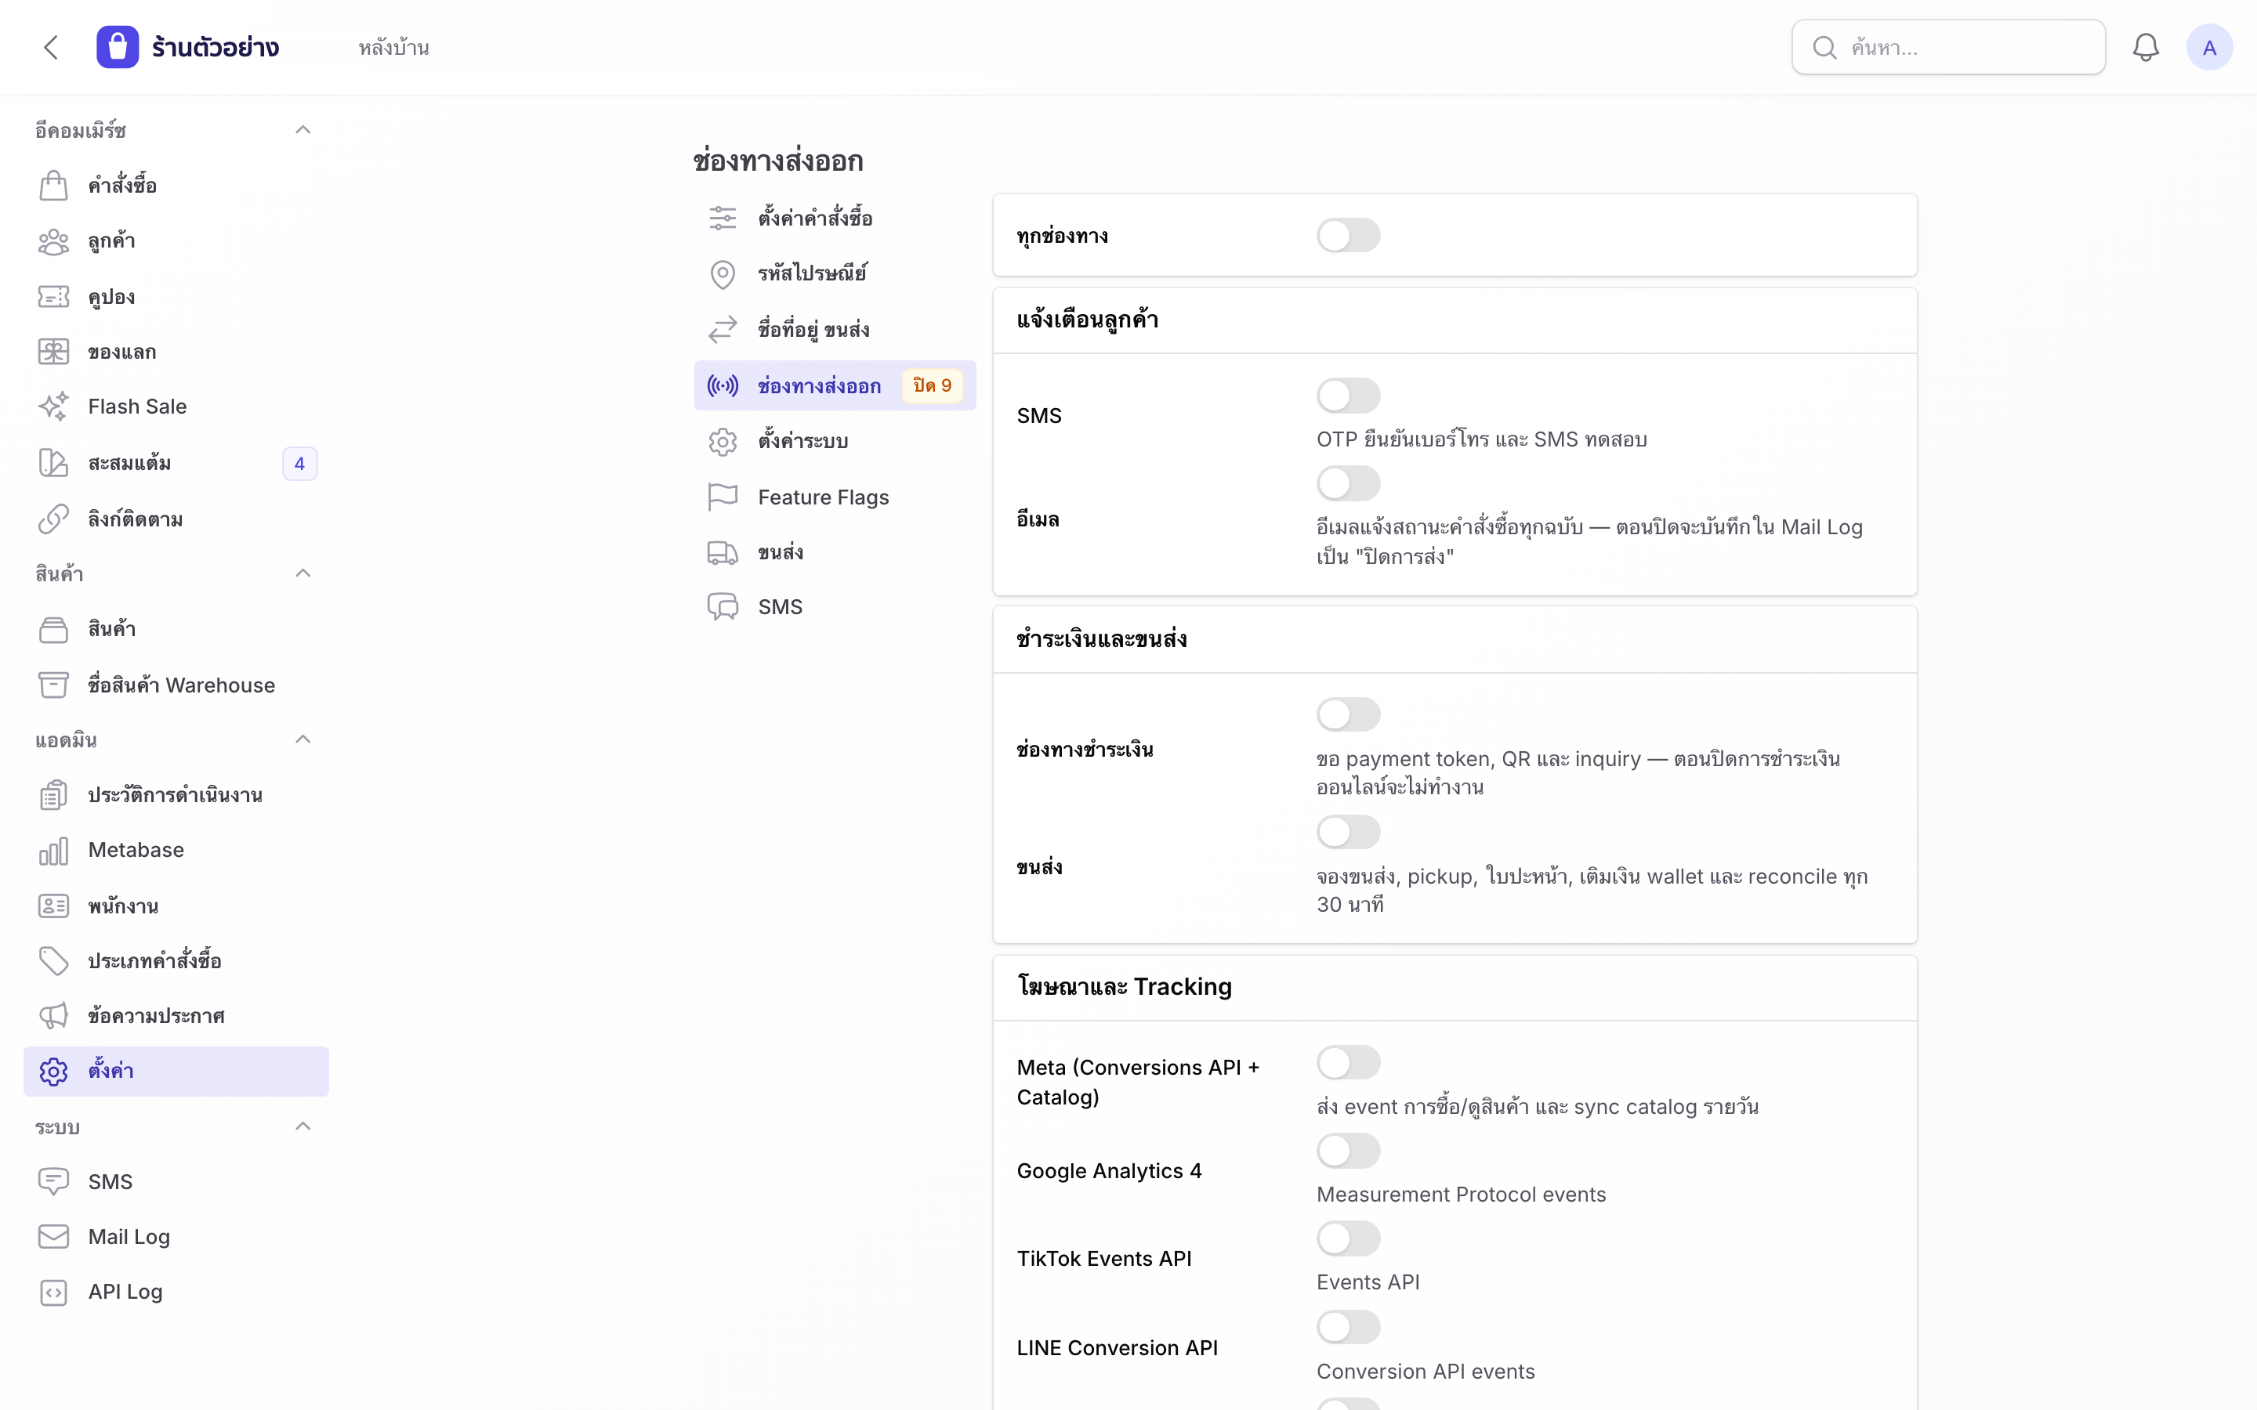Collapse the อีคอมเมิร์ซ sidebar section
Image resolution: width=2257 pixels, height=1410 pixels.
[x=303, y=129]
